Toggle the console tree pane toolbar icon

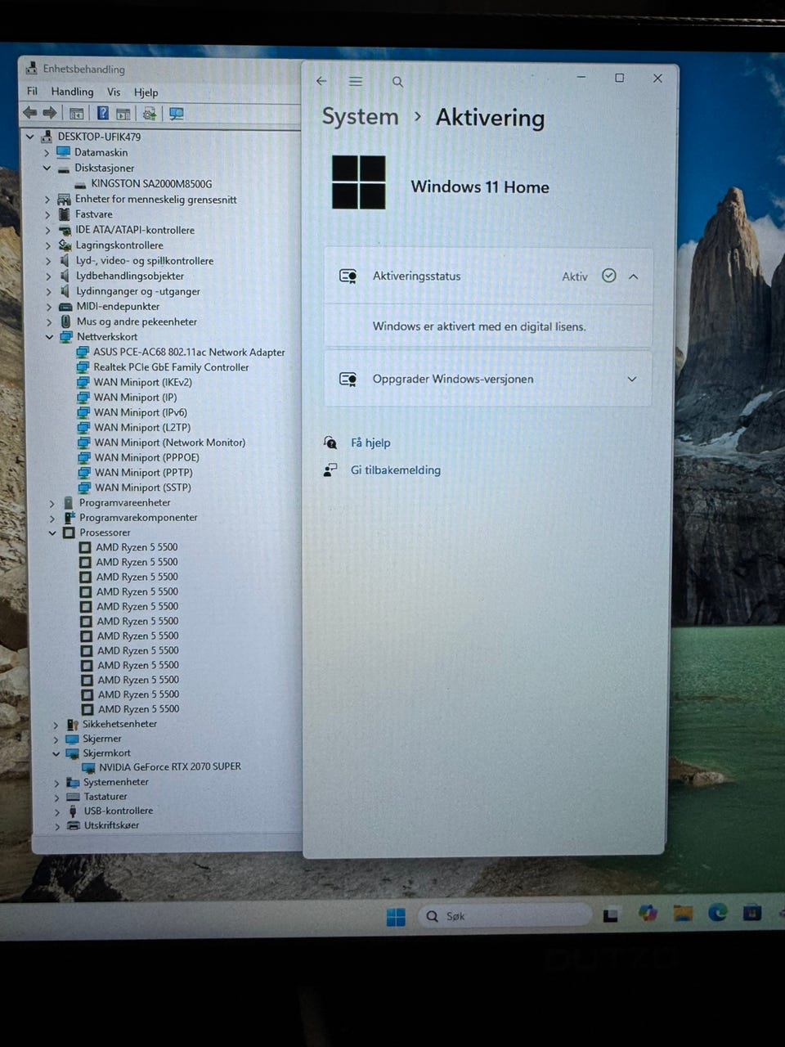[x=77, y=114]
